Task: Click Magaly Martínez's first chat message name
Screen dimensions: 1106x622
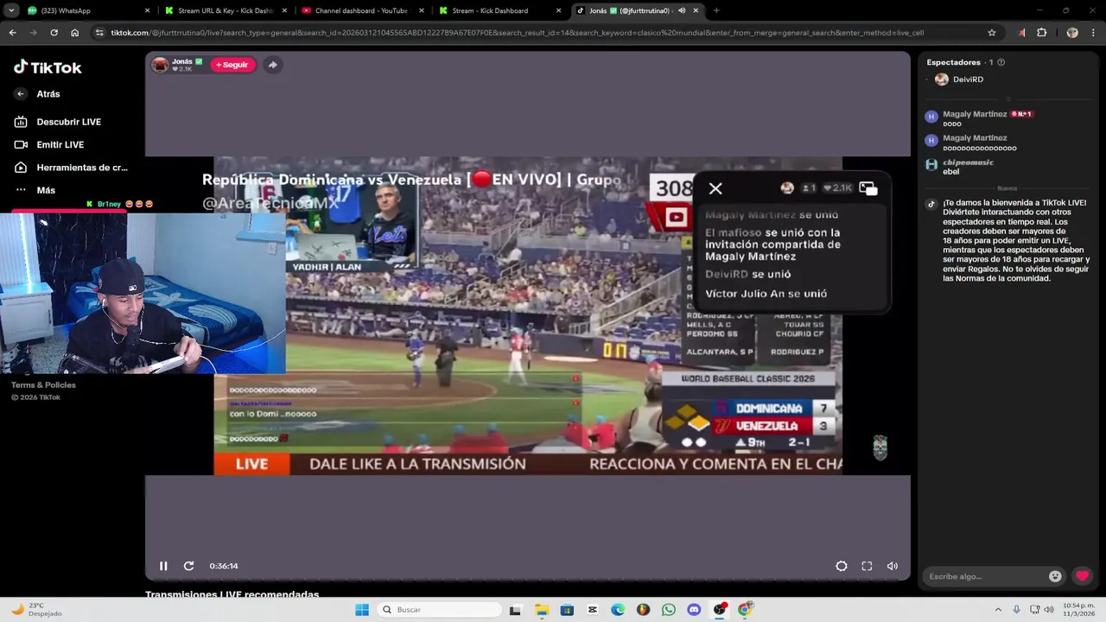Action: (975, 114)
